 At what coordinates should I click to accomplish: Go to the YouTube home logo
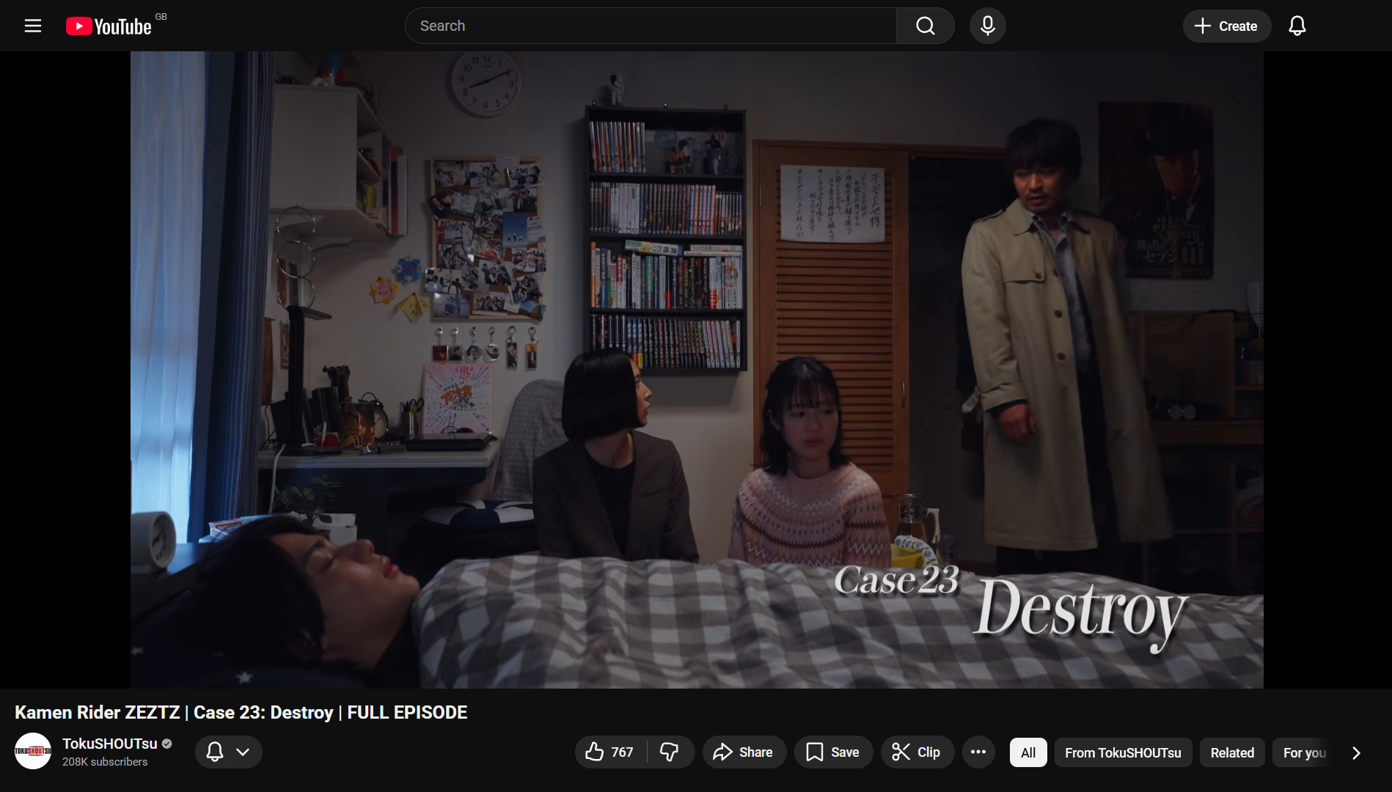pos(109,26)
